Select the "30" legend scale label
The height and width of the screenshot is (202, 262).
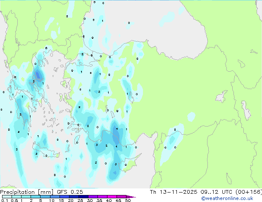(90, 200)
